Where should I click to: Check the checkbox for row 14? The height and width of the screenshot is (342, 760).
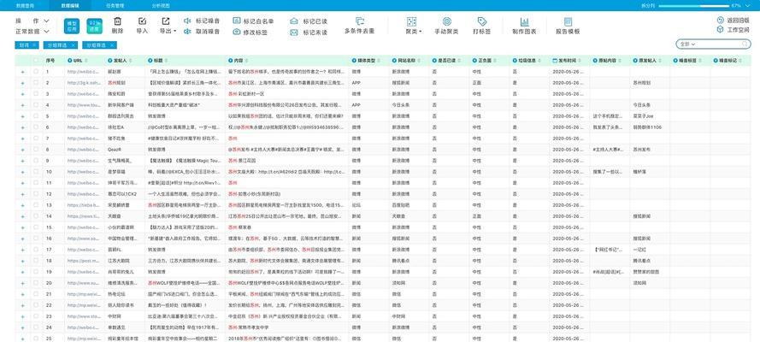(x=36, y=216)
